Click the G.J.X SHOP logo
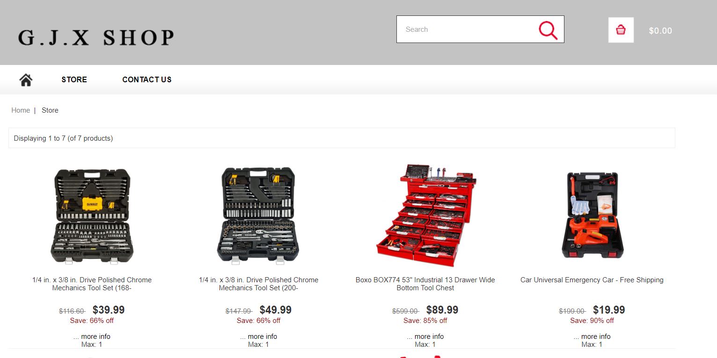717x358 pixels. click(96, 37)
